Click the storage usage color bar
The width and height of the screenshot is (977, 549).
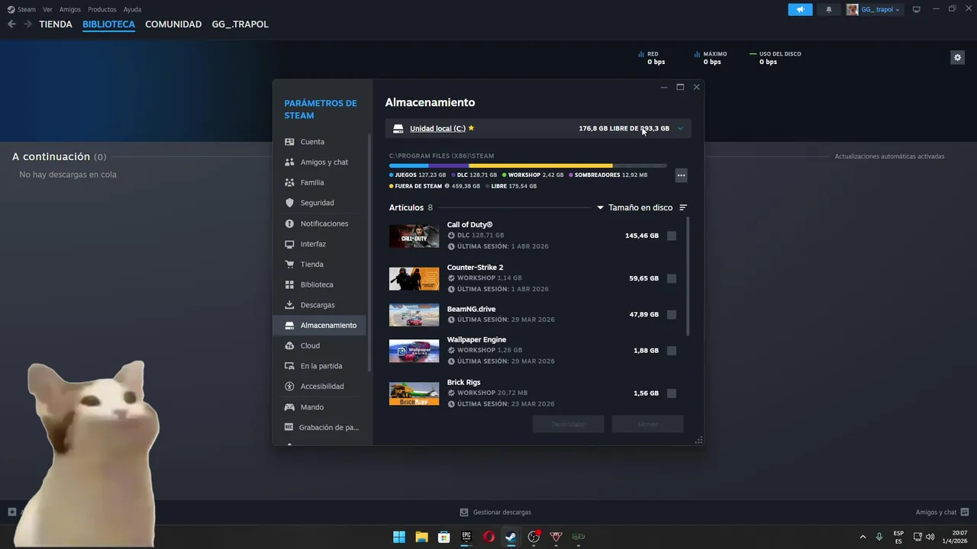pos(527,165)
